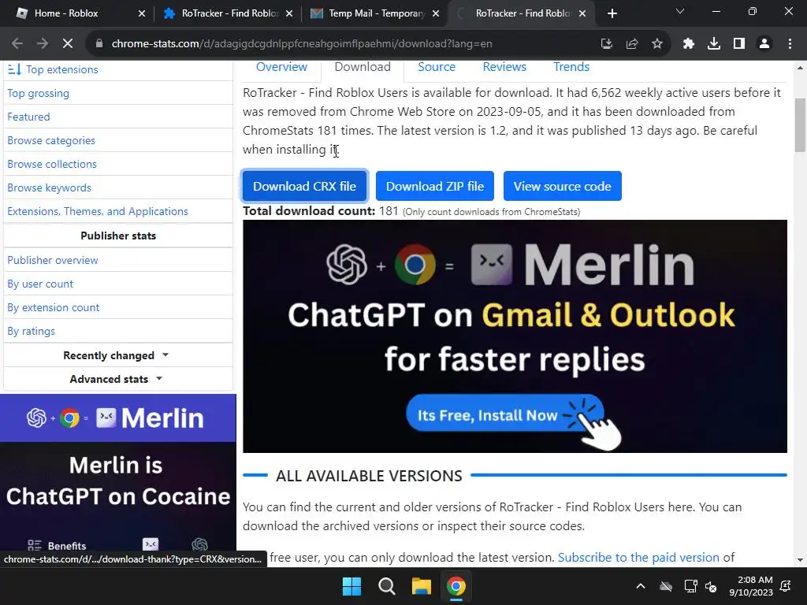Open Browse keywords link
The image size is (807, 605).
49,187
